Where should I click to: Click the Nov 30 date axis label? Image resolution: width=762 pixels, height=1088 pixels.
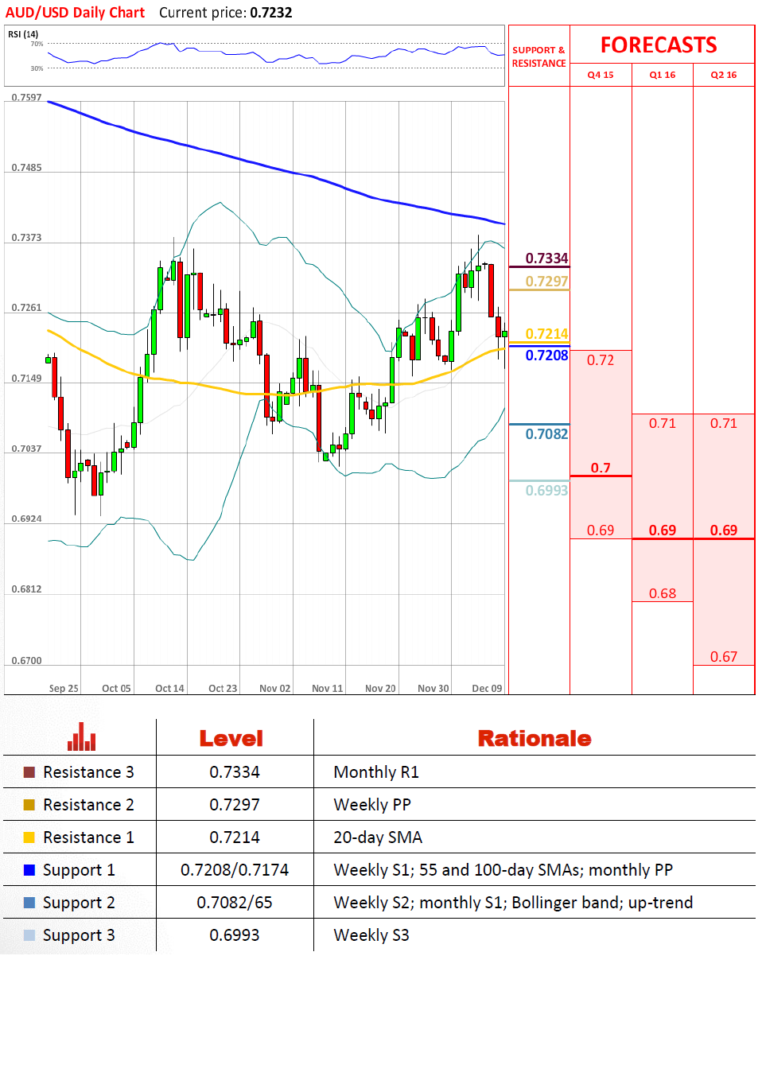tap(433, 689)
